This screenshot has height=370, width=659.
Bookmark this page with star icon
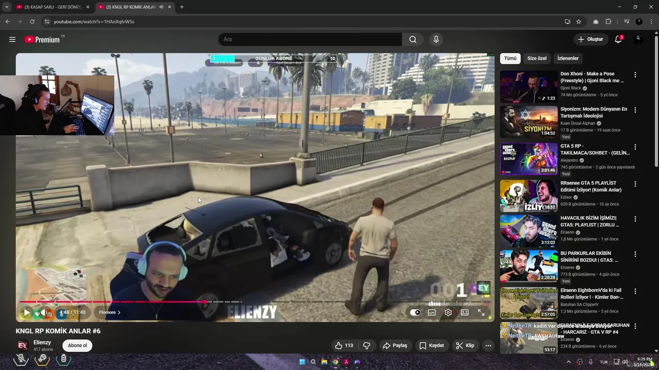(x=579, y=22)
